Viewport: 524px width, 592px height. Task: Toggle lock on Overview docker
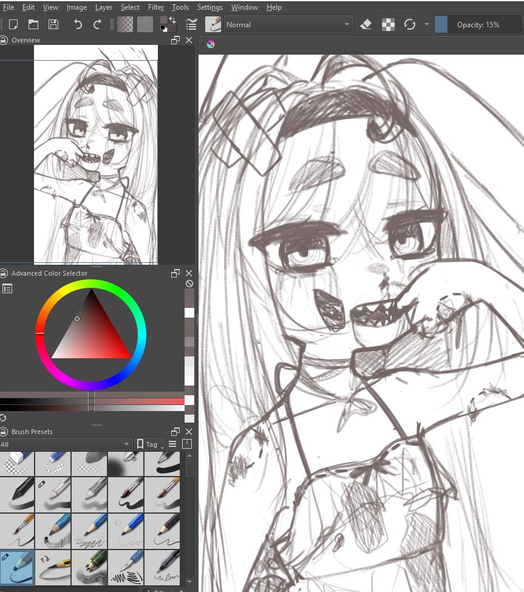[4, 40]
